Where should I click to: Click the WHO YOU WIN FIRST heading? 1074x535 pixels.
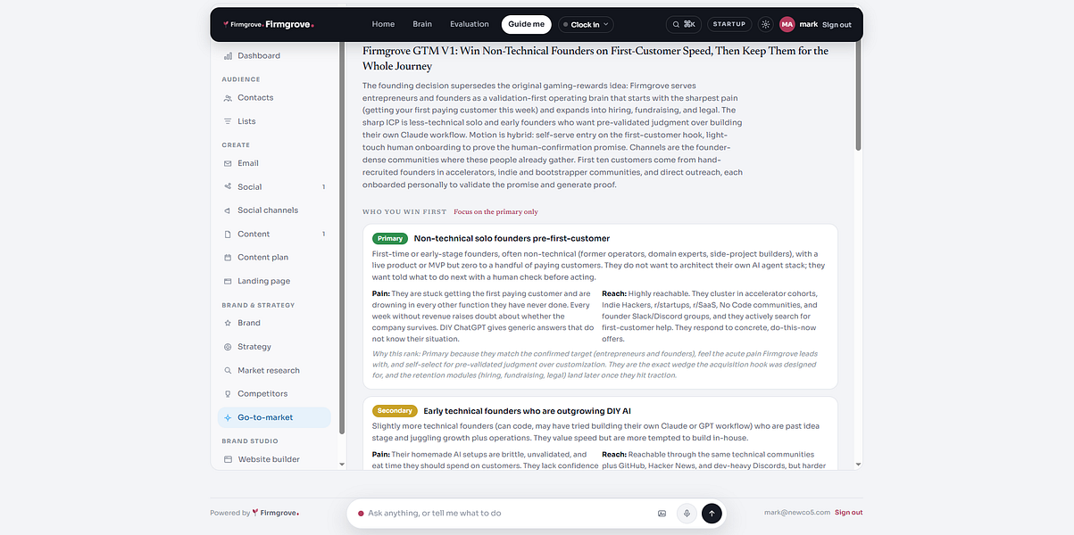(404, 212)
